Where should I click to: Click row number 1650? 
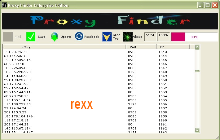[163, 80]
